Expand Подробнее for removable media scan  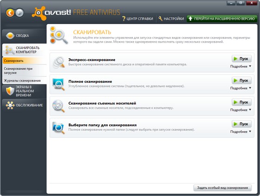tap(240, 110)
